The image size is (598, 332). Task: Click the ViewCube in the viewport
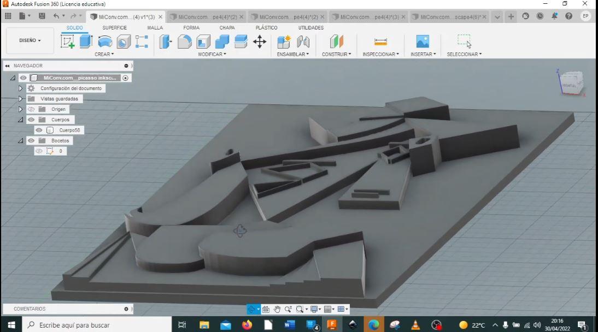(571, 82)
